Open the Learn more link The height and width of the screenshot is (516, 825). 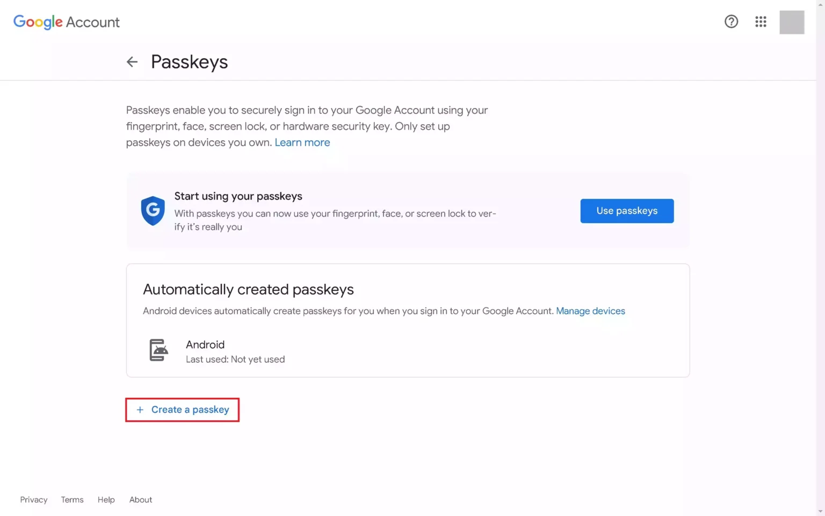302,142
